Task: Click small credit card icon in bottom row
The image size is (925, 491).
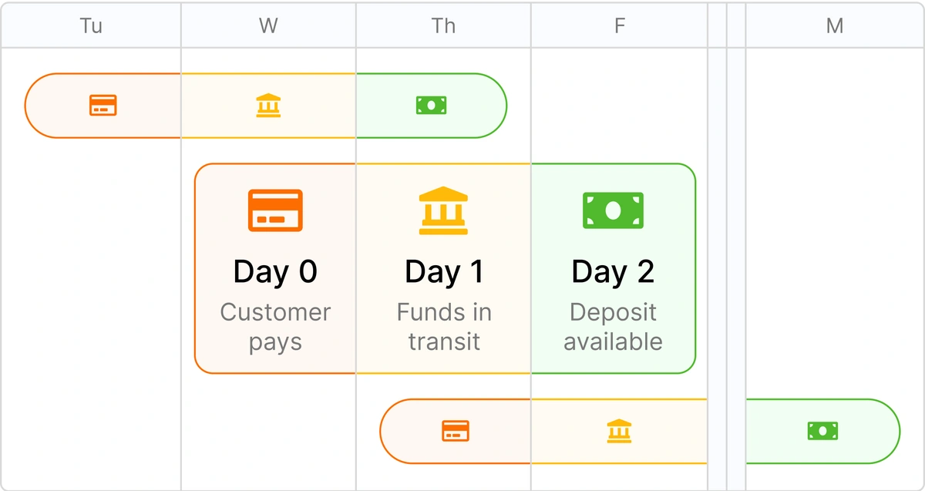Action: 456,431
